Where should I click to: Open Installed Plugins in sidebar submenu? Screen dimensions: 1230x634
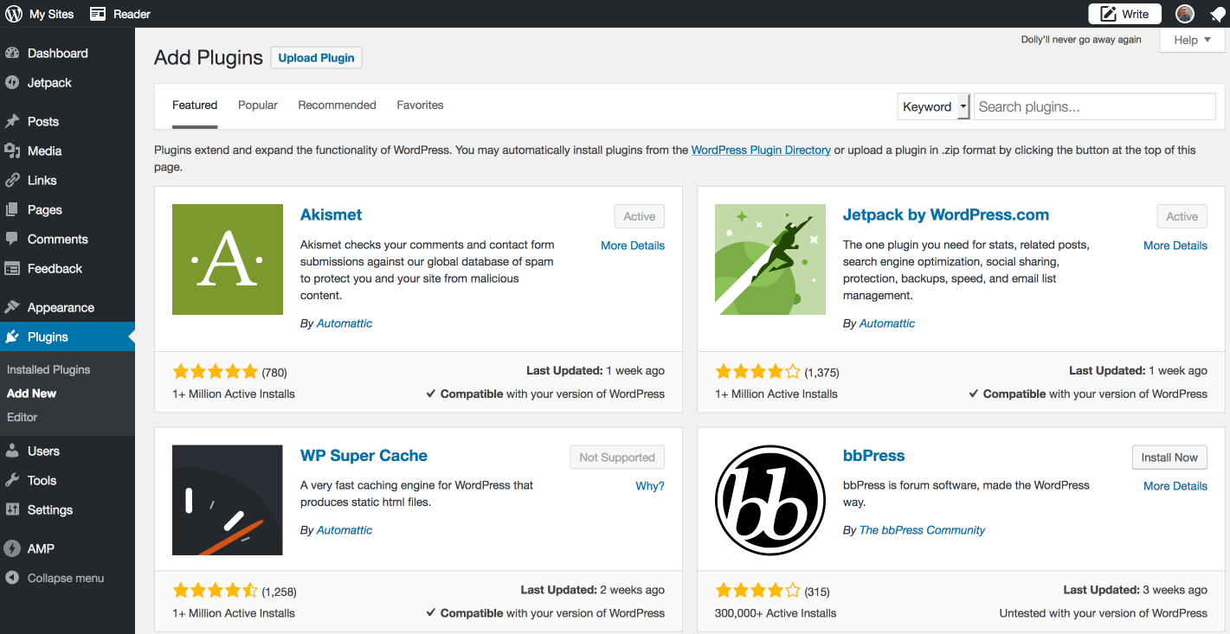(48, 369)
